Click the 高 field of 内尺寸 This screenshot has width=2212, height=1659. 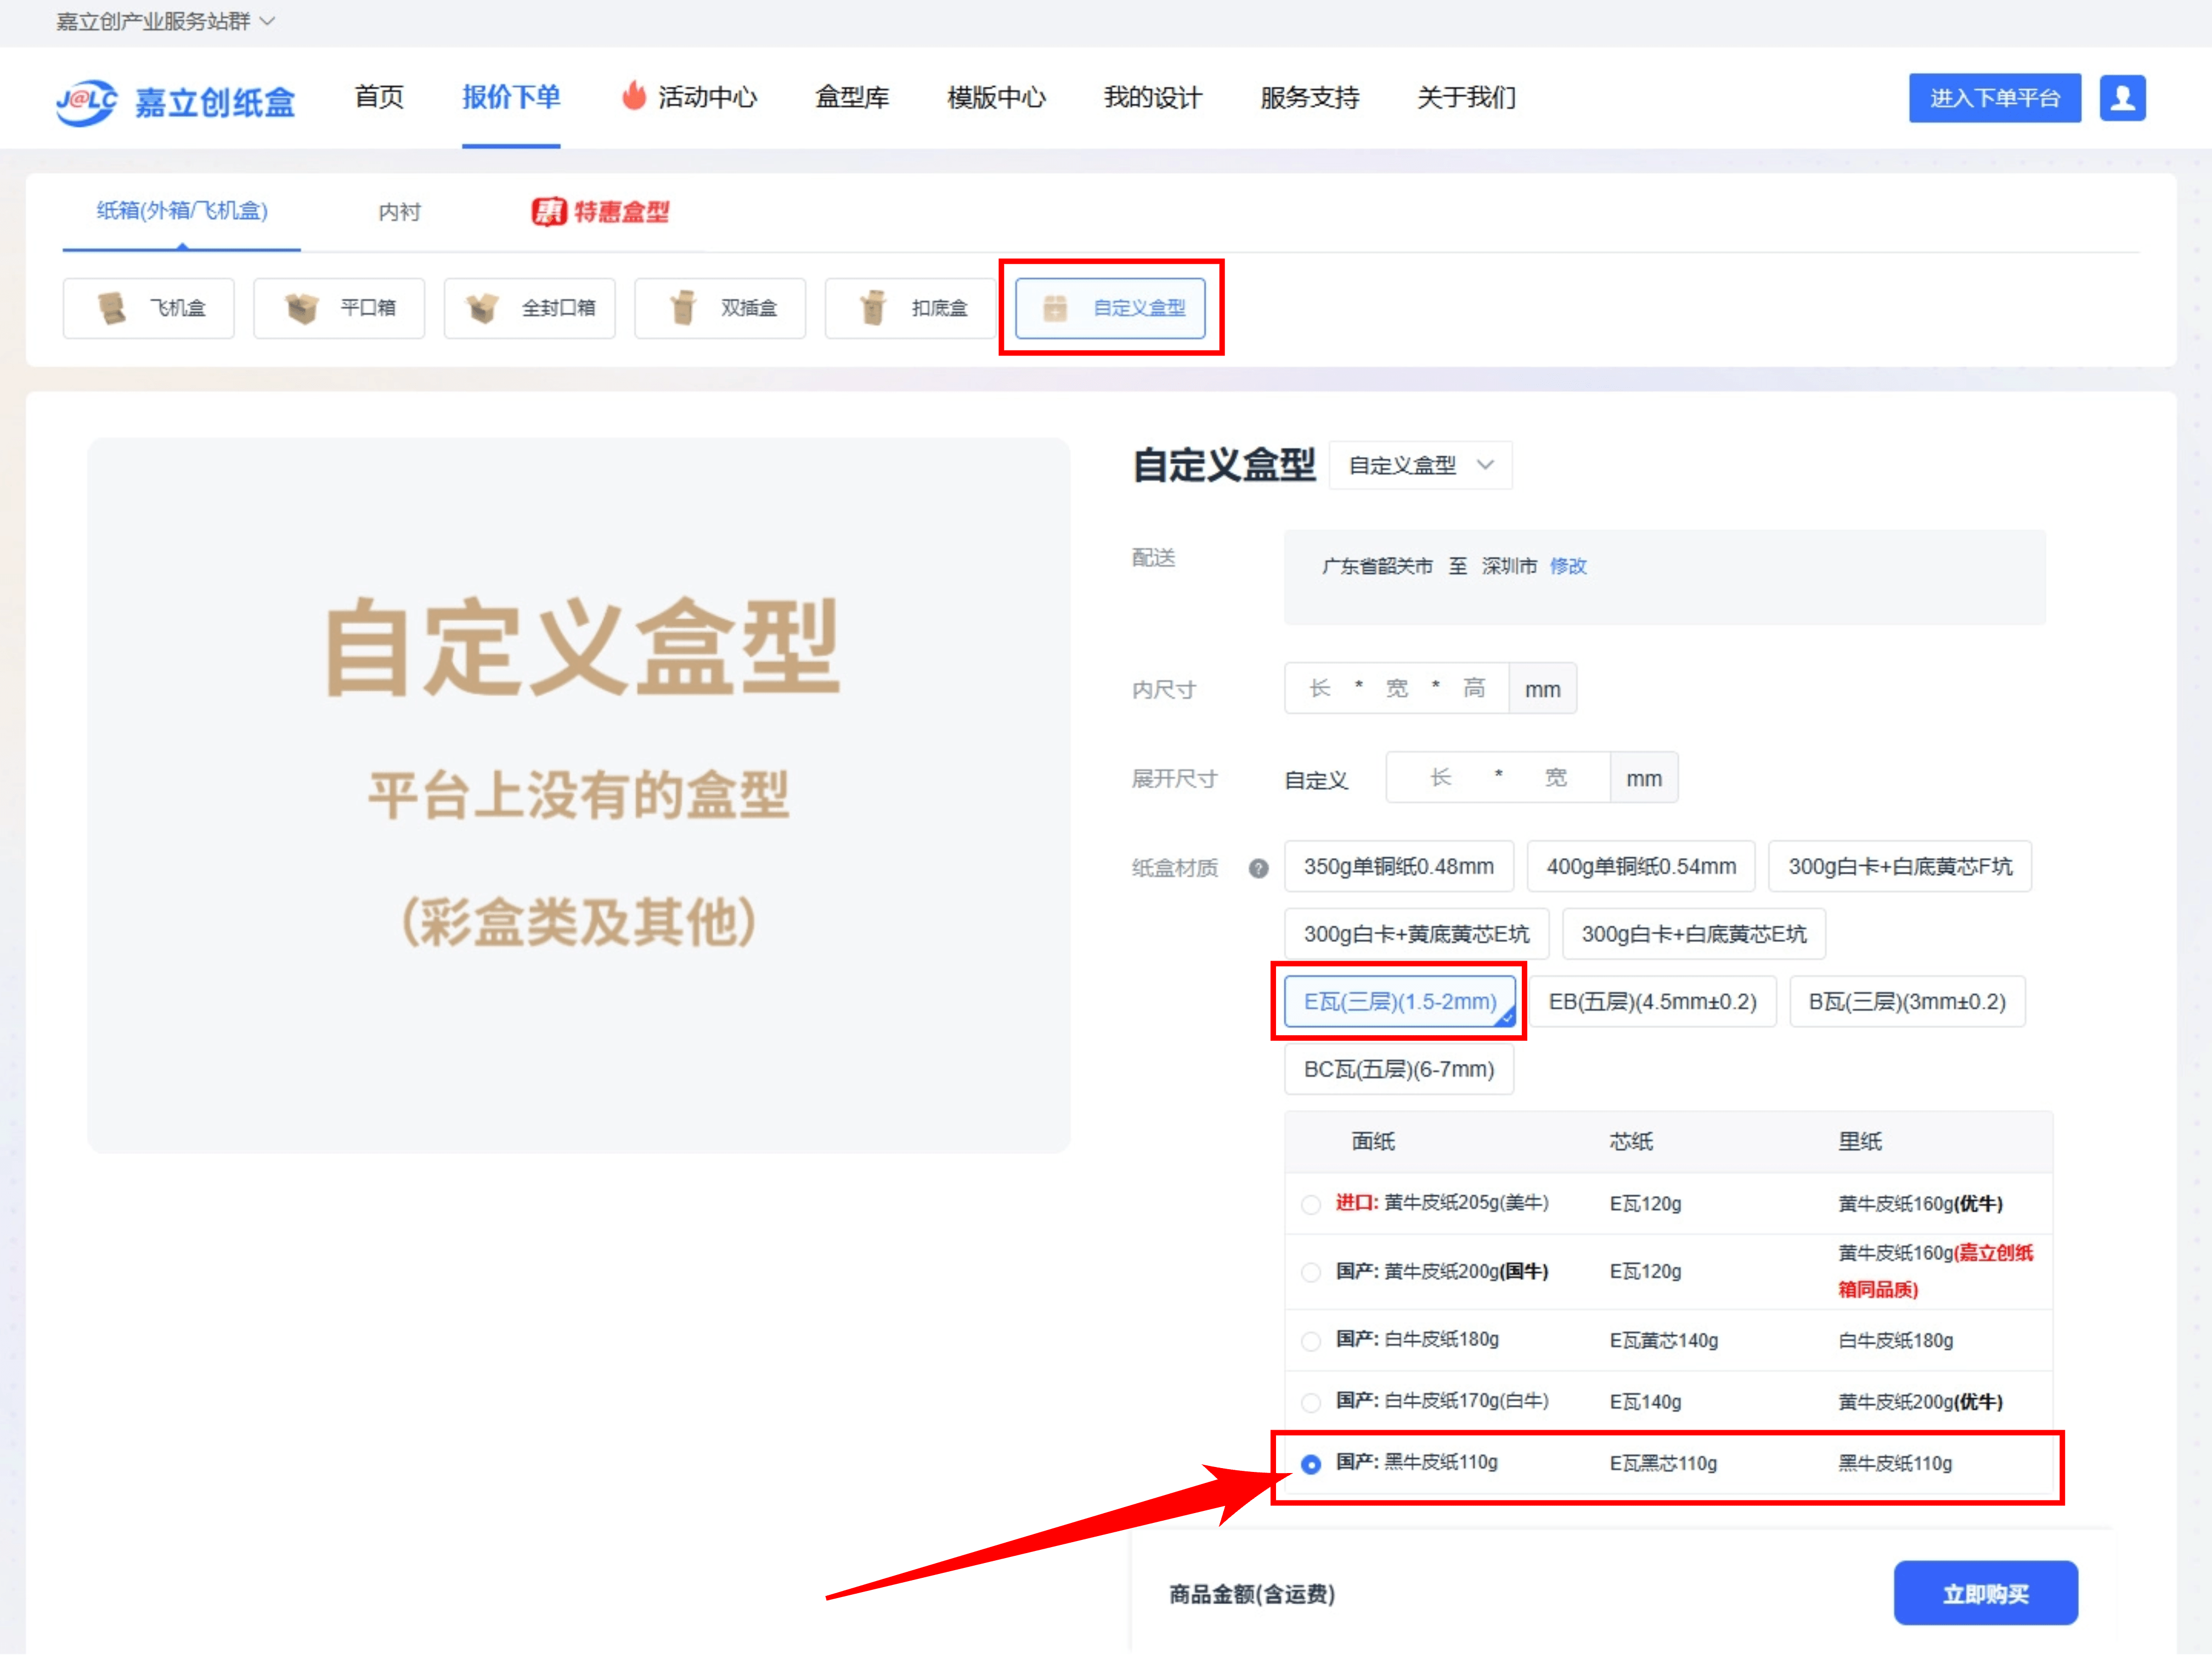click(x=1474, y=688)
